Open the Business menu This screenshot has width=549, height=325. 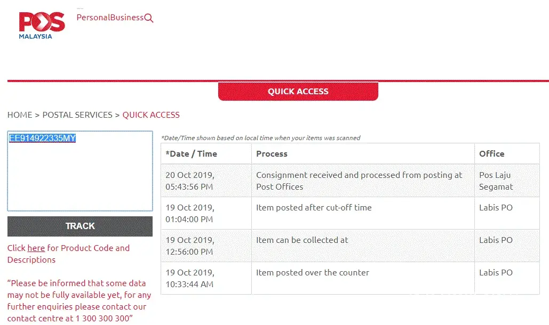tap(126, 18)
